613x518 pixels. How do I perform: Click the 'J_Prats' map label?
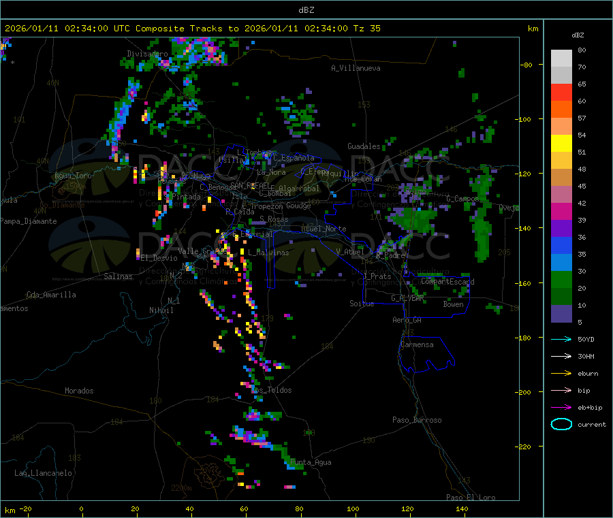point(377,276)
